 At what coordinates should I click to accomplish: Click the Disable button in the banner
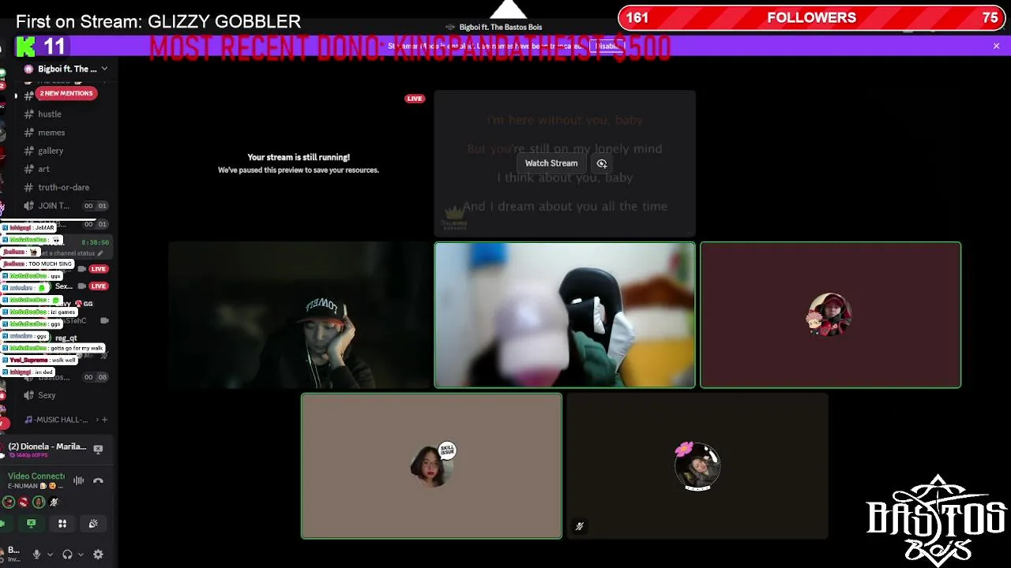coord(608,47)
